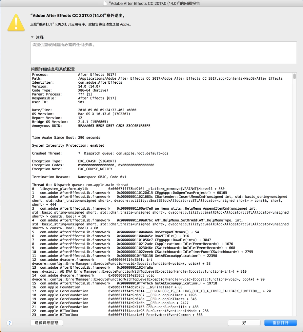
Task: Click 'Mac OS X 10.13.6 (17G2307)' text
Action: 104,114
